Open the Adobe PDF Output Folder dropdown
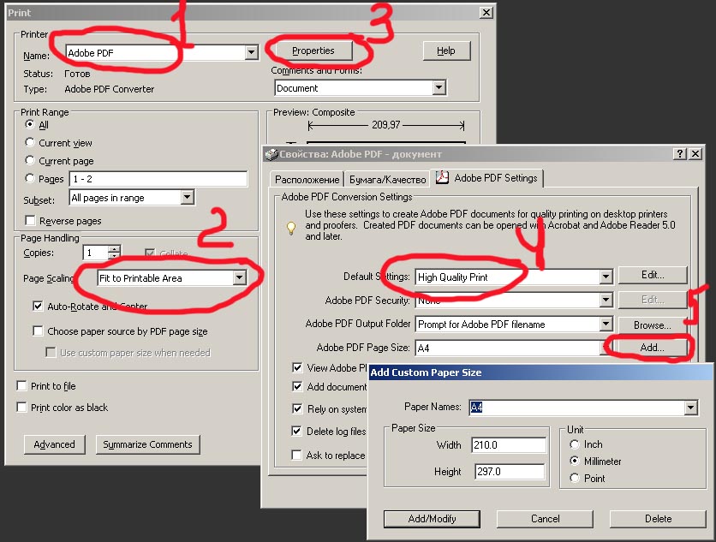Viewport: 716px width, 542px height. 606,325
